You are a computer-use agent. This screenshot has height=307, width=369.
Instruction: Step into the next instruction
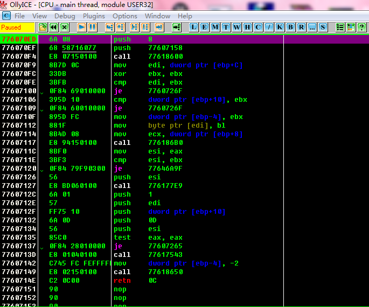pos(109,27)
